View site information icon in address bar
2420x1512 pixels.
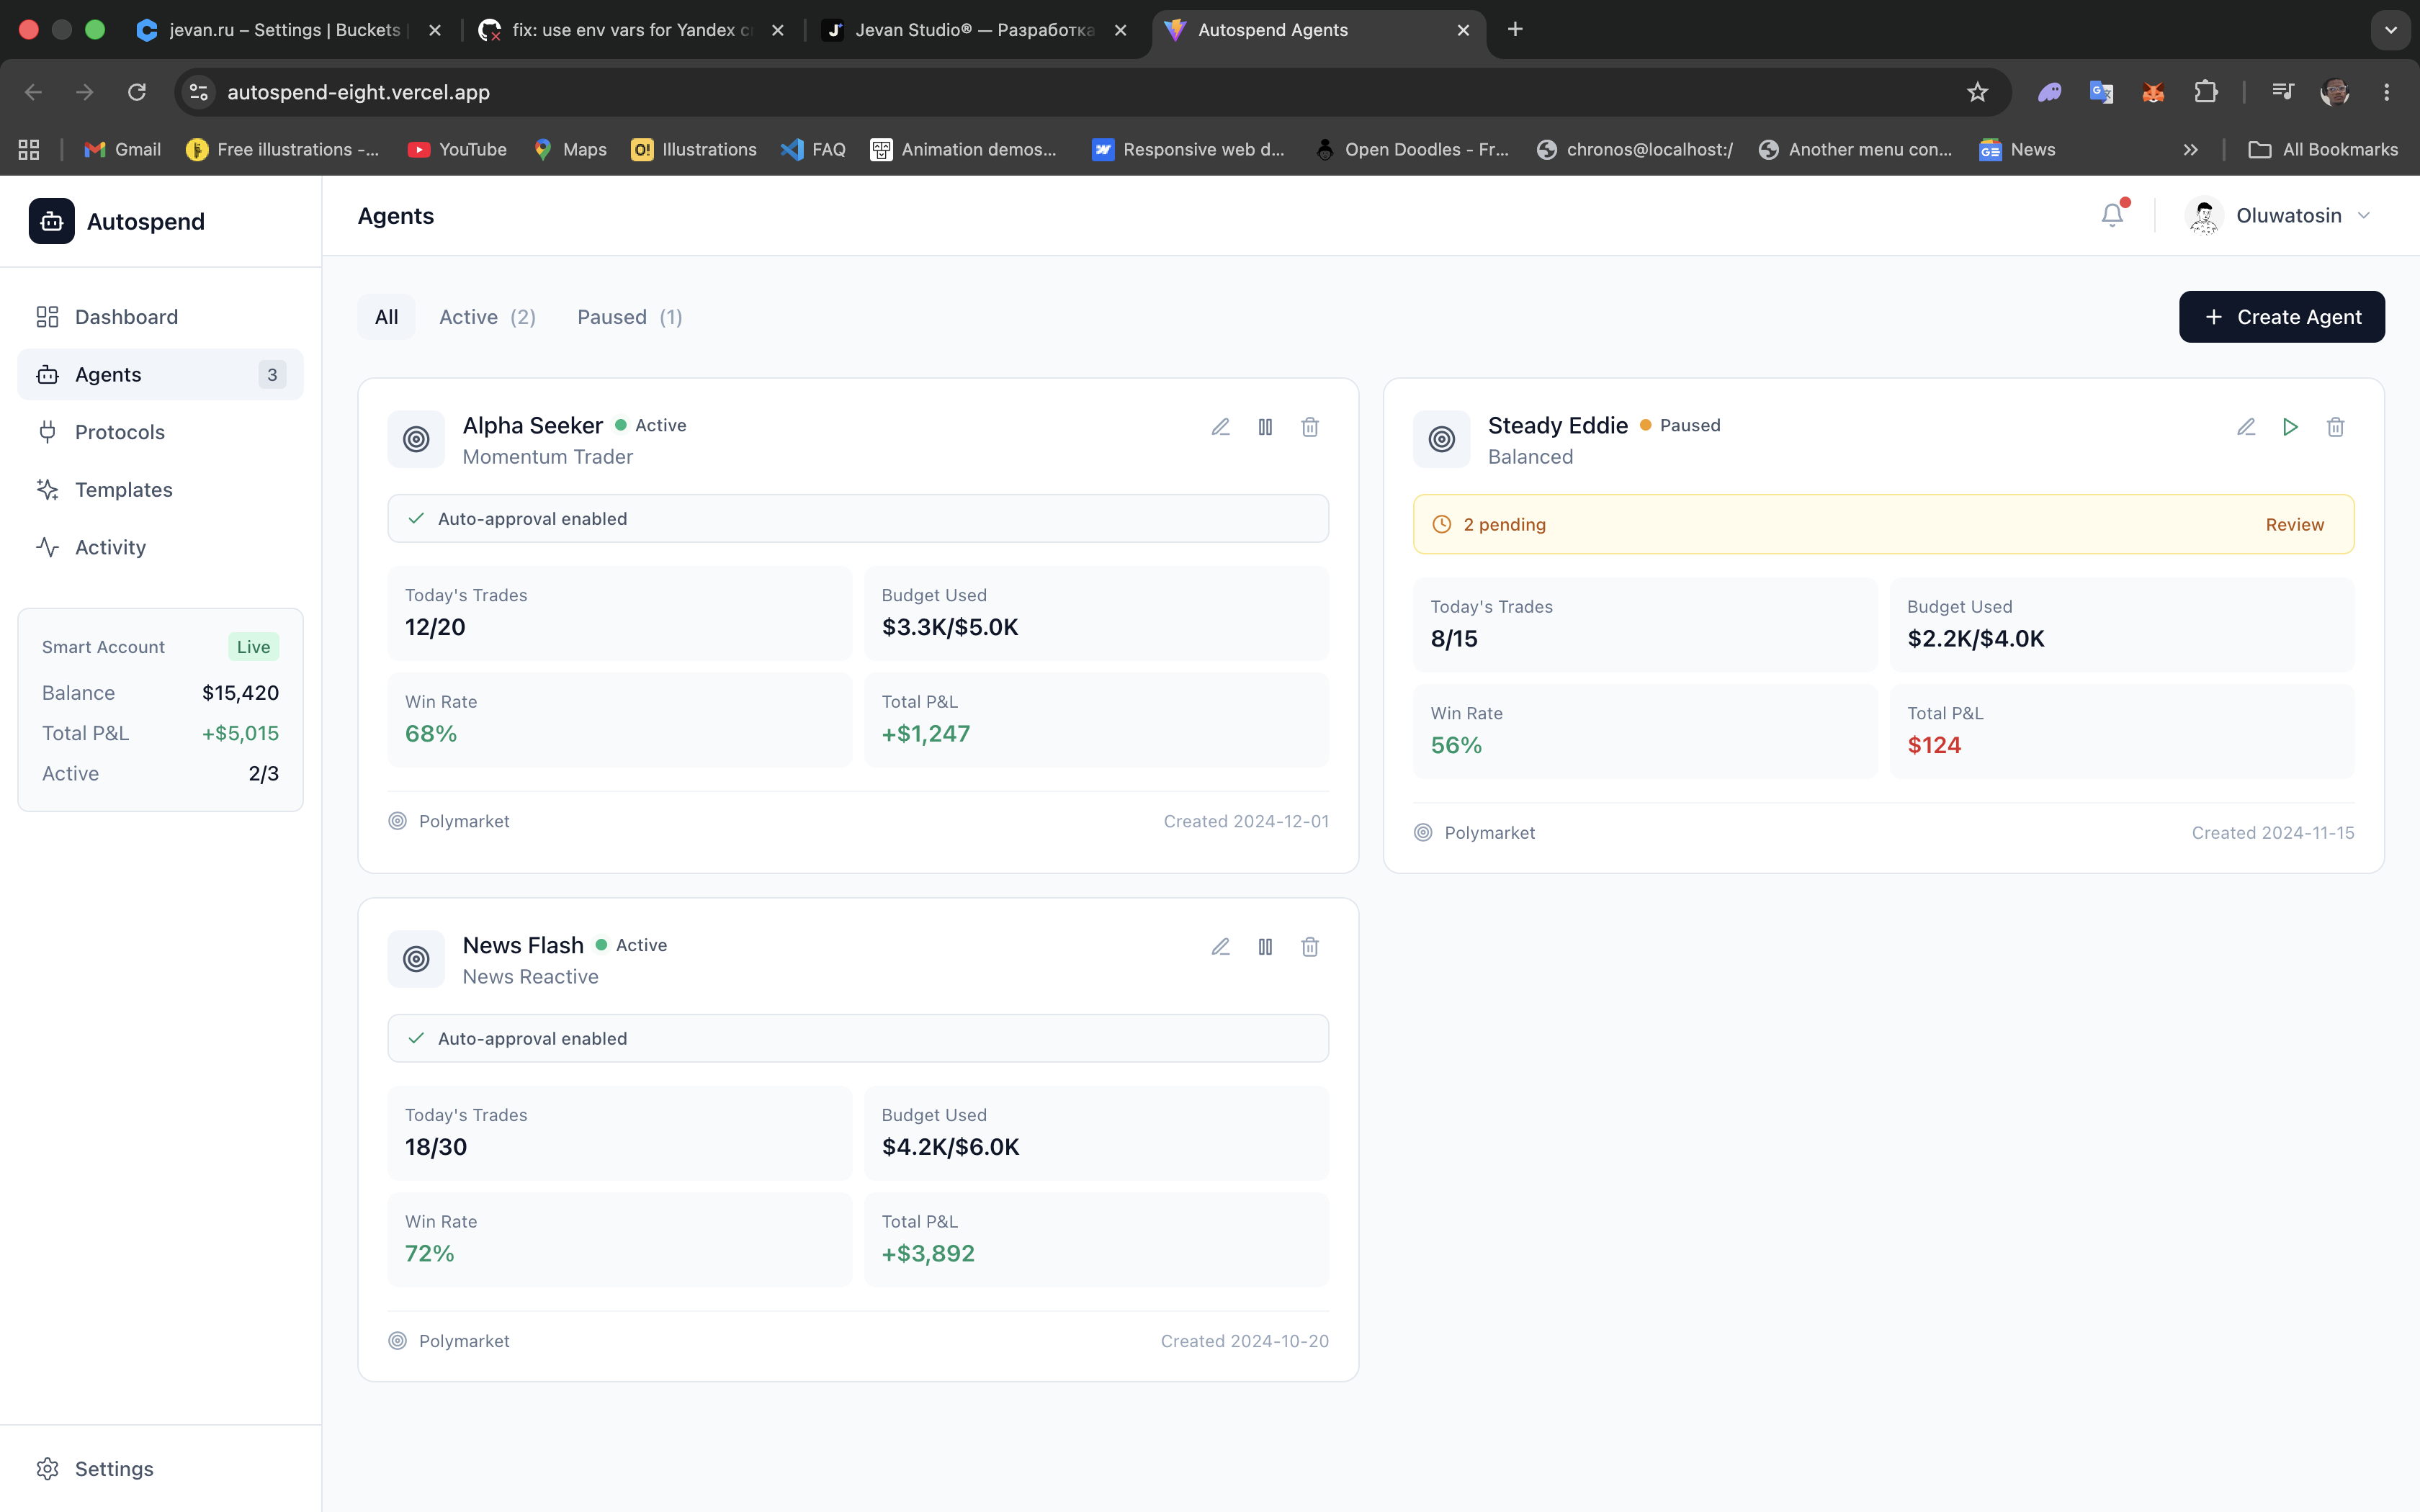[x=199, y=92]
